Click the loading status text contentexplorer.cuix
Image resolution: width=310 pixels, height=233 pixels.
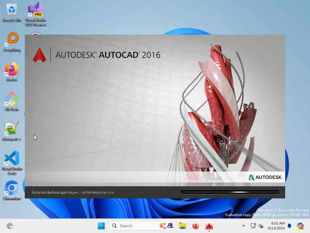click(x=73, y=192)
